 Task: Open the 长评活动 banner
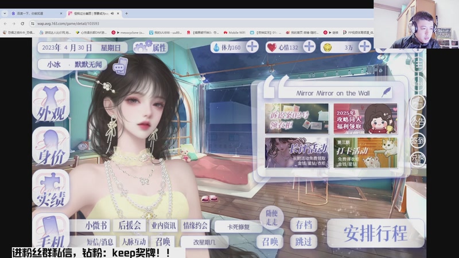pyautogui.click(x=297, y=153)
